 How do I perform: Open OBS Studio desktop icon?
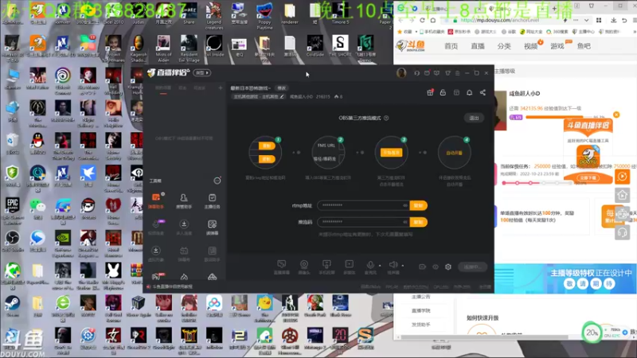[12, 241]
